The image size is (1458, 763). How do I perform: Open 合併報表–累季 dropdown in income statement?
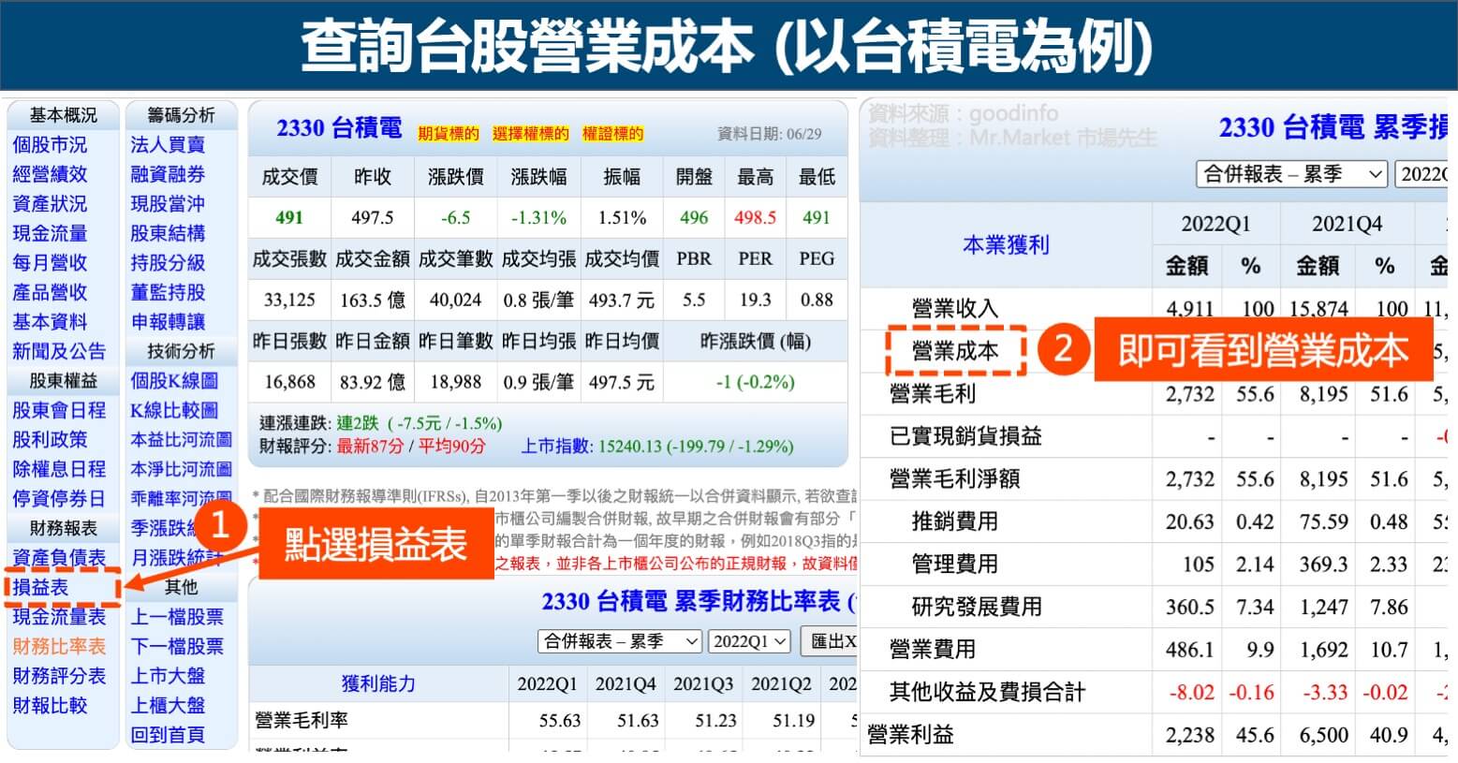point(1291,174)
